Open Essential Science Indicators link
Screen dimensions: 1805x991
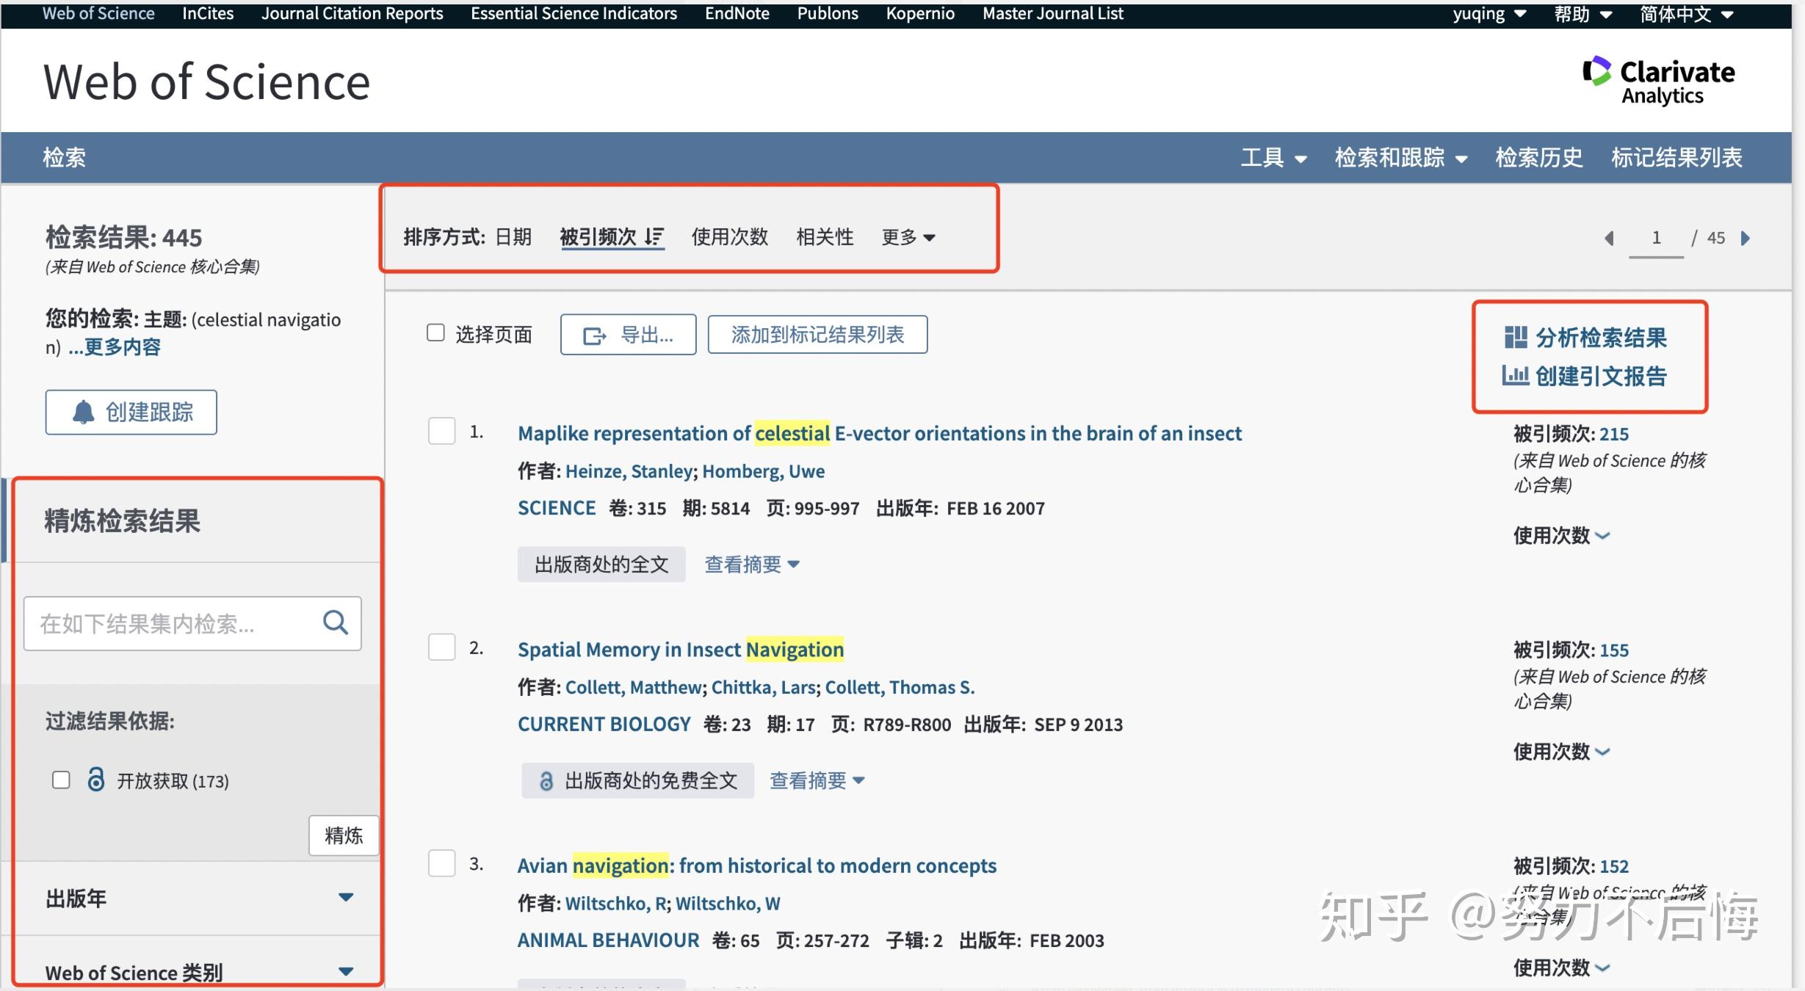click(x=574, y=13)
